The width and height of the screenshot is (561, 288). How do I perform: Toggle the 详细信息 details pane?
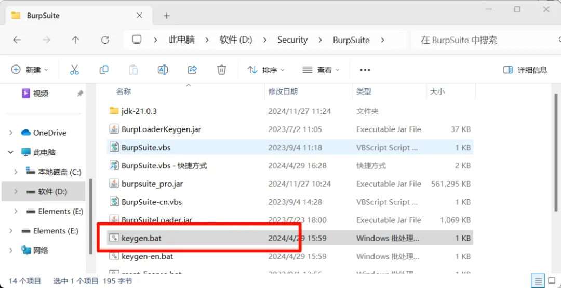[x=525, y=70]
